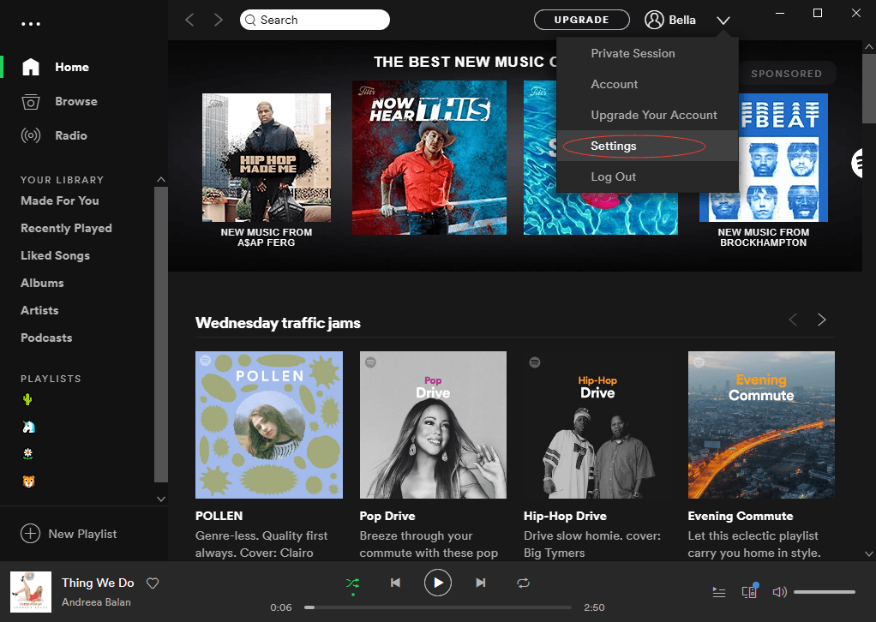The height and width of the screenshot is (622, 876).
Task: Click the Thing We Do song title
Action: click(98, 583)
